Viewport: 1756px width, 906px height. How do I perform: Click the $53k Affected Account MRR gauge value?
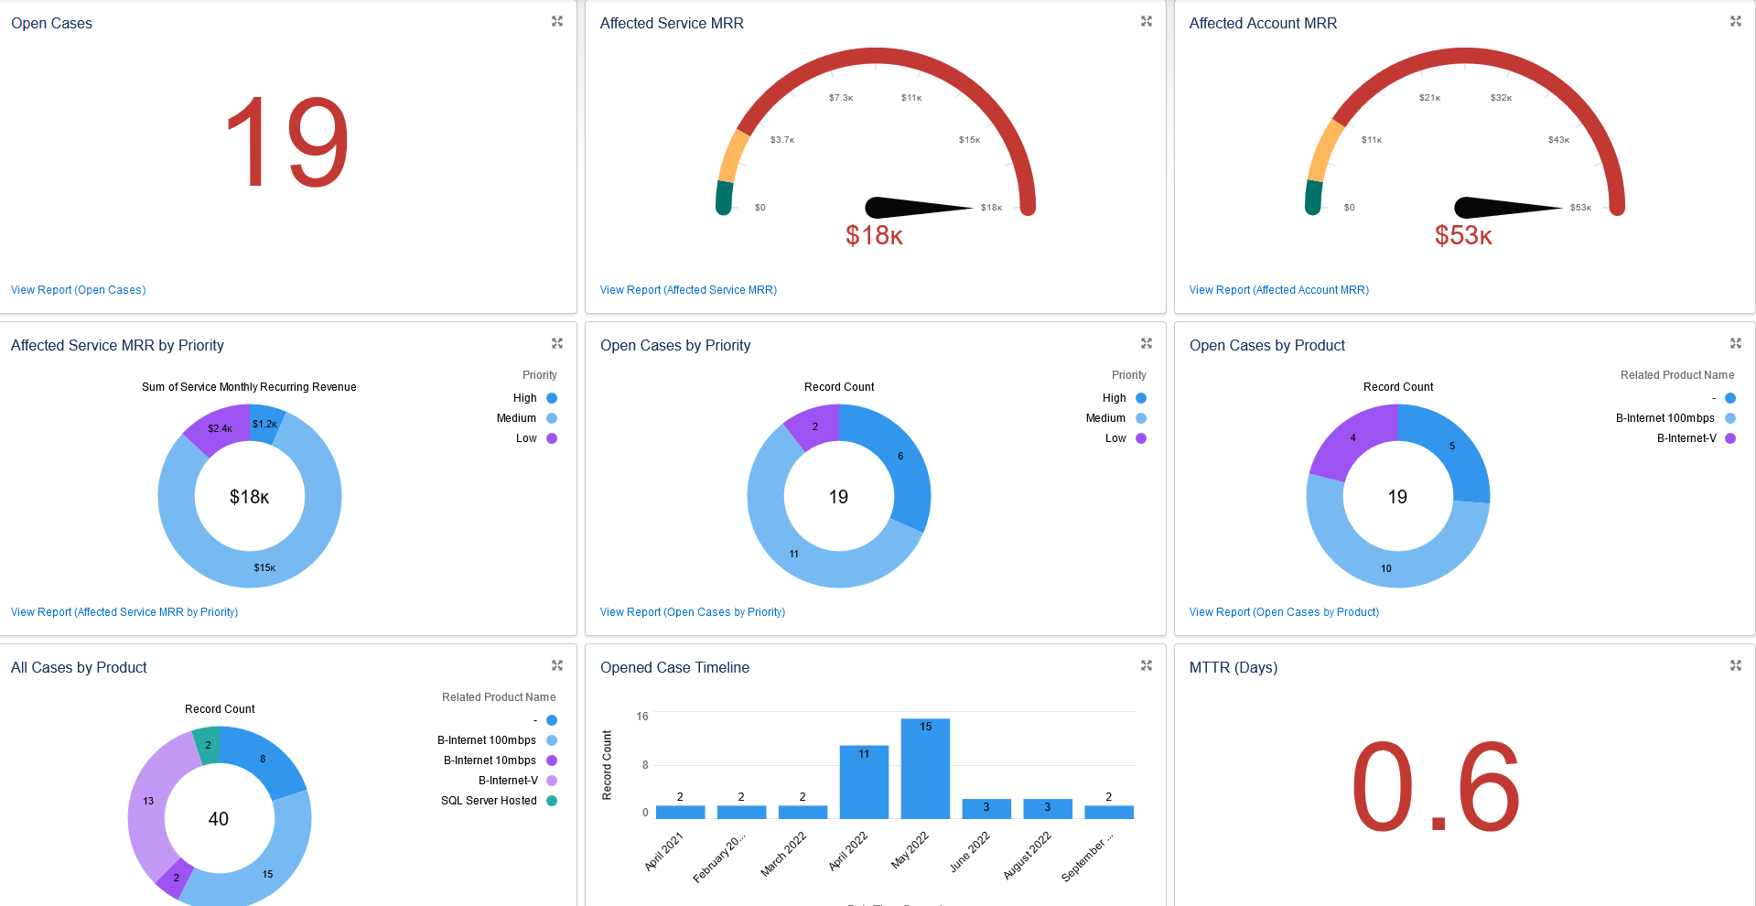click(x=1463, y=236)
